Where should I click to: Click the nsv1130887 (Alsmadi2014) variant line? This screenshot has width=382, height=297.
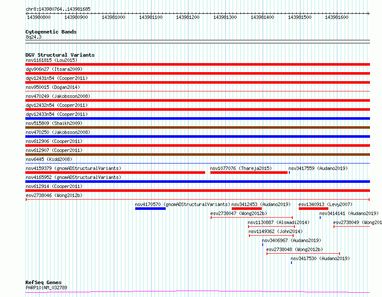(271, 227)
